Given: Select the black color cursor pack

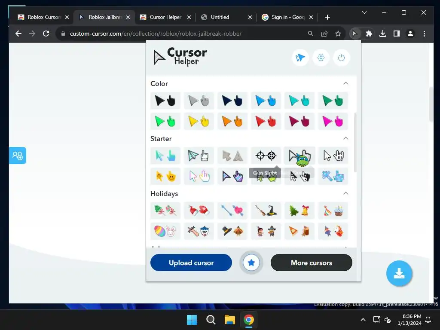Looking at the screenshot, I should pyautogui.click(x=165, y=101).
